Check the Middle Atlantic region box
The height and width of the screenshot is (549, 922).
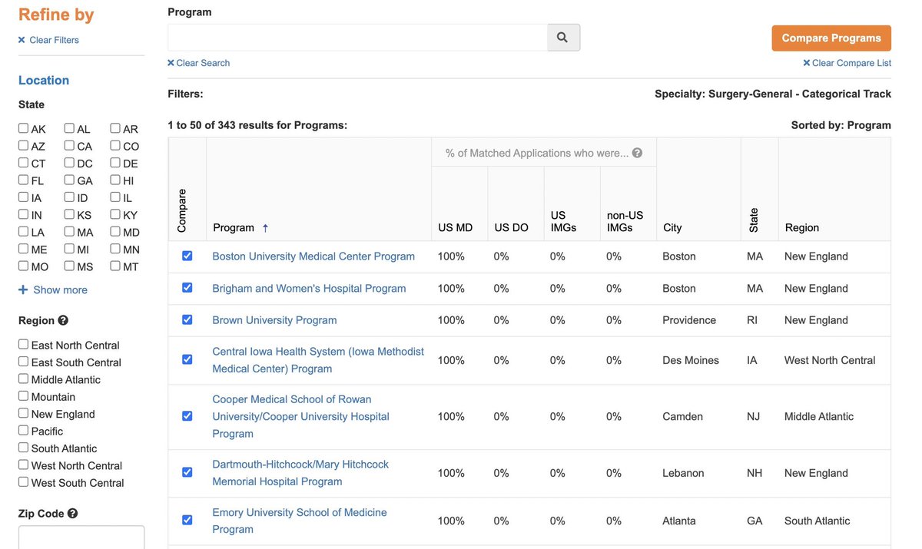tap(23, 379)
